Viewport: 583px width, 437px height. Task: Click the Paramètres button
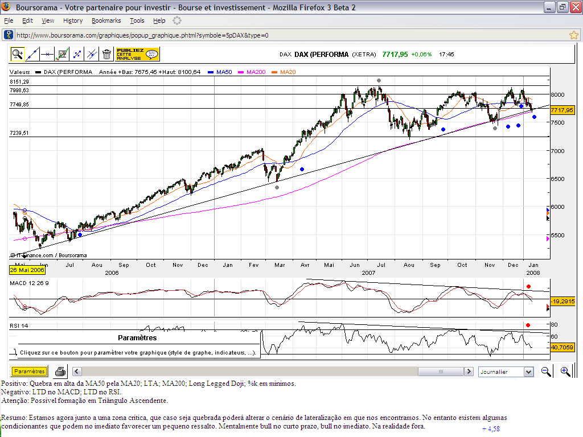click(x=30, y=371)
